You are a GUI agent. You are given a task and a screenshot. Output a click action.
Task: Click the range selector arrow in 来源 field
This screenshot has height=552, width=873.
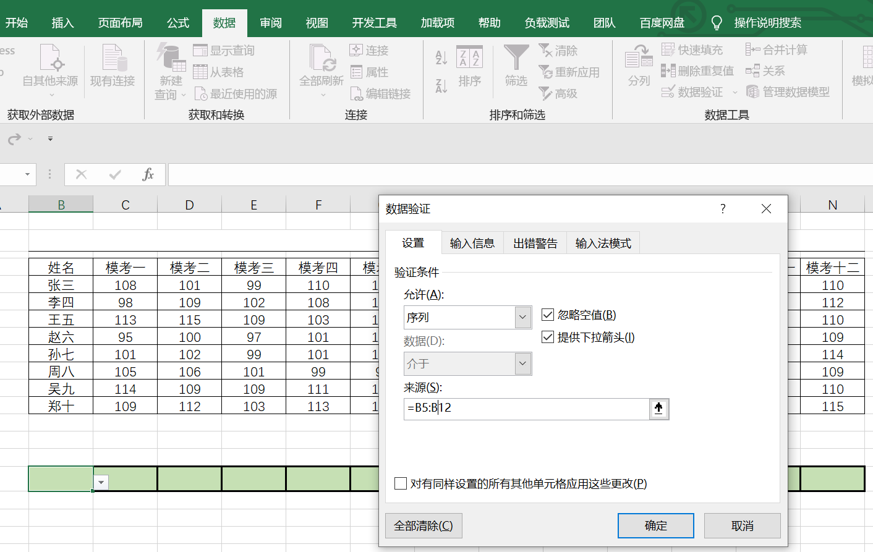click(x=659, y=408)
